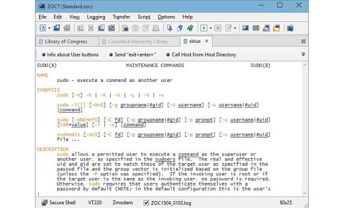Close the sirius tab
Viewport: 343px width, 208px height.
(x=206, y=41)
